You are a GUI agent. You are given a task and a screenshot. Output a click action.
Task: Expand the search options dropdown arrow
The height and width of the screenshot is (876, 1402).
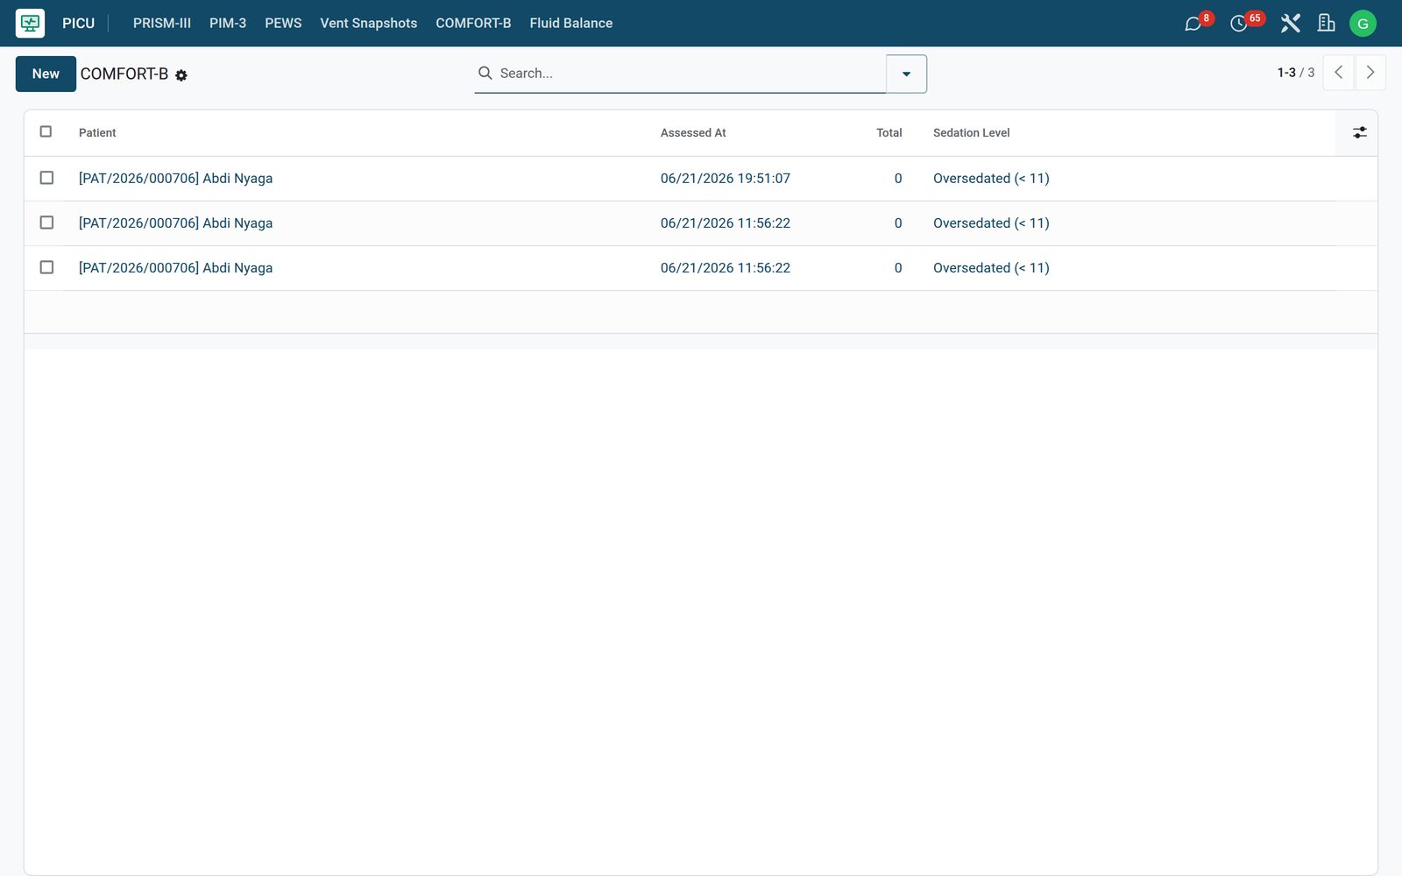906,74
